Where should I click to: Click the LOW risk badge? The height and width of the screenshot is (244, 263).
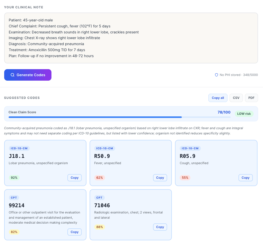coord(244,114)
